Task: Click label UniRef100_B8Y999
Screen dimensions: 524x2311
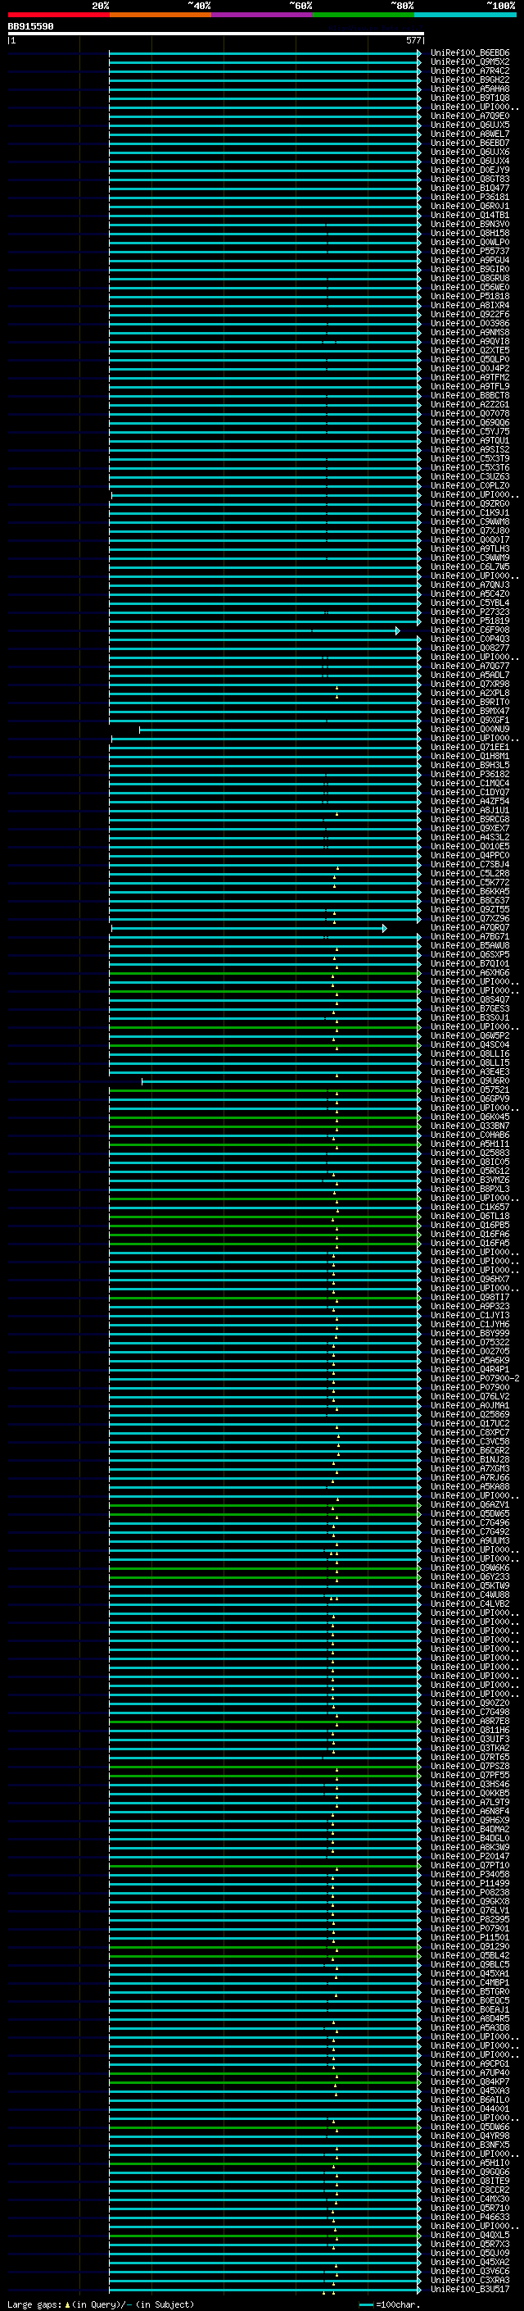Action: pos(470,1333)
